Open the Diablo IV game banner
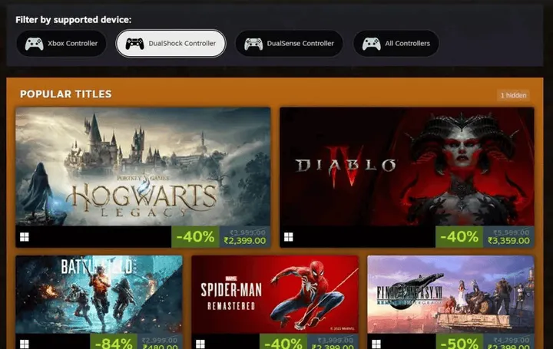Screen dimensions: 553x349 (407, 166)
